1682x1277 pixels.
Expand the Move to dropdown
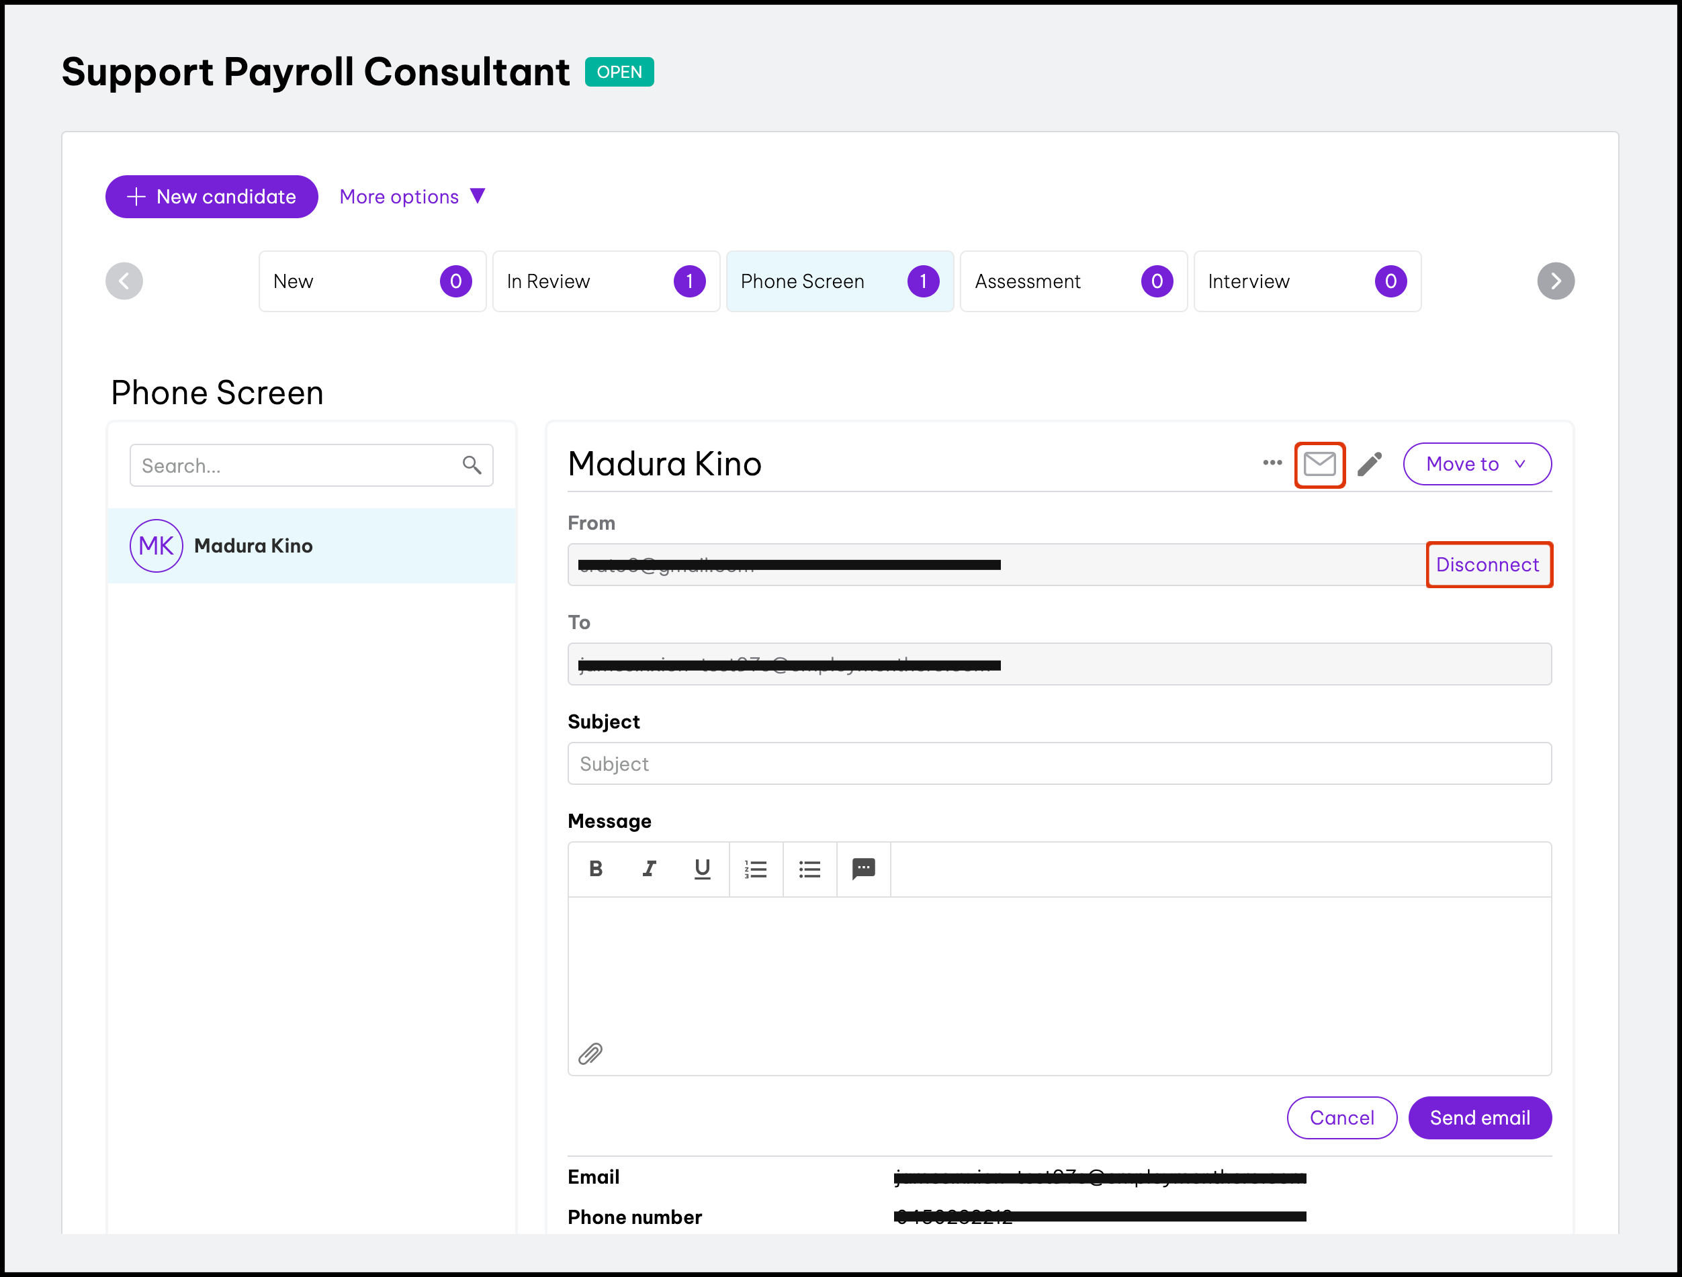click(x=1476, y=464)
